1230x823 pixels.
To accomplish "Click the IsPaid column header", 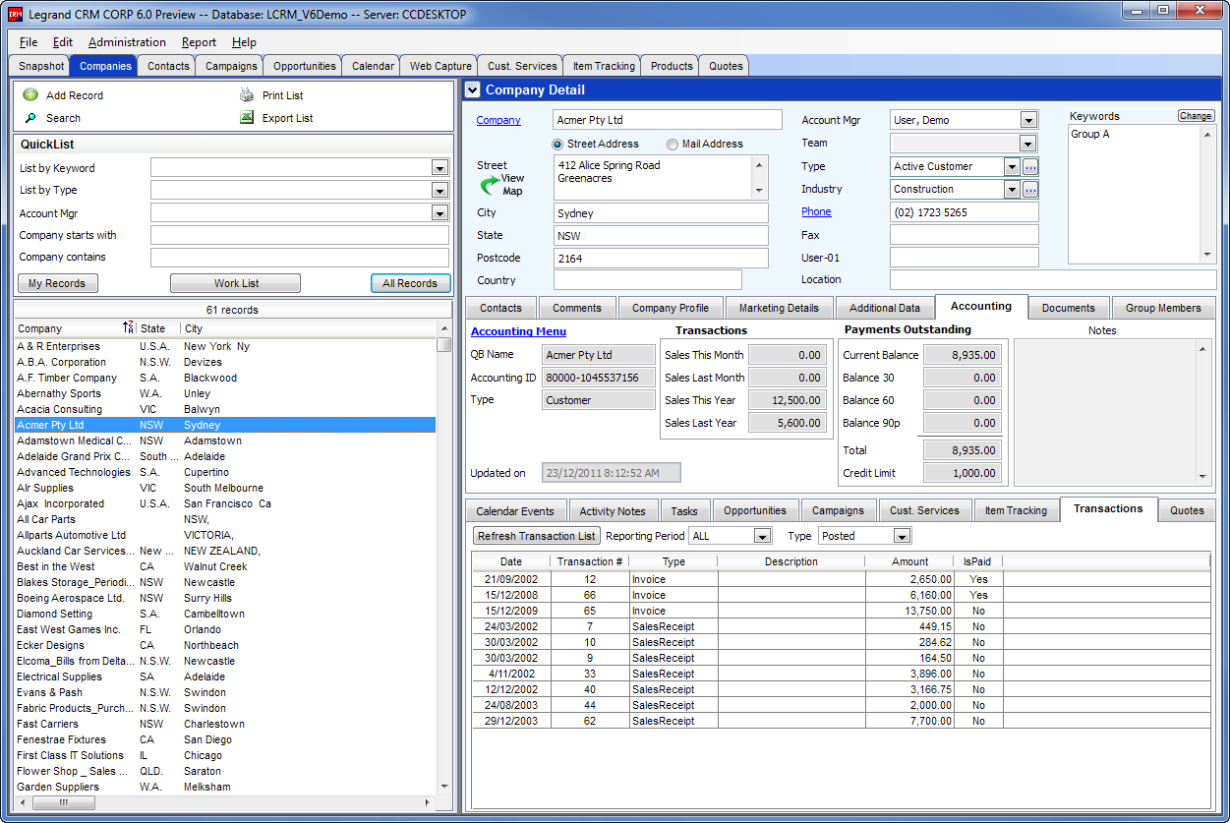I will point(978,561).
